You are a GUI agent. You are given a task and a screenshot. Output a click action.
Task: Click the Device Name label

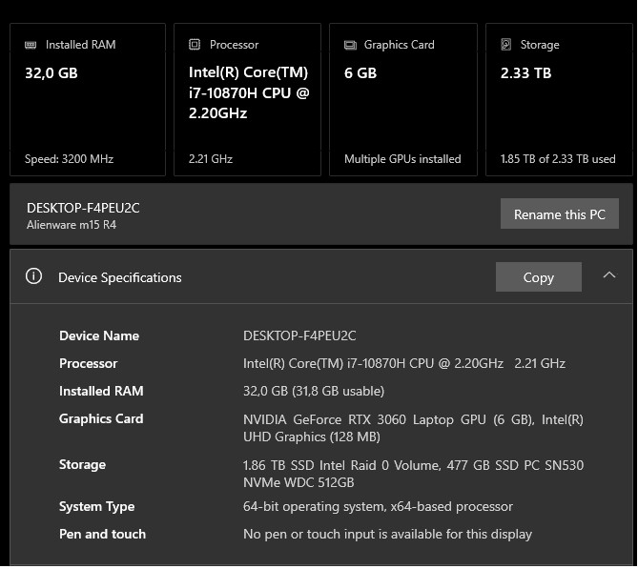tap(99, 335)
